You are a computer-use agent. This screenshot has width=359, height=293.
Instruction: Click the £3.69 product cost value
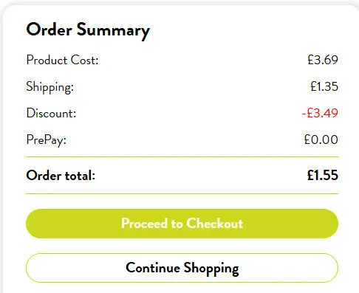(323, 60)
